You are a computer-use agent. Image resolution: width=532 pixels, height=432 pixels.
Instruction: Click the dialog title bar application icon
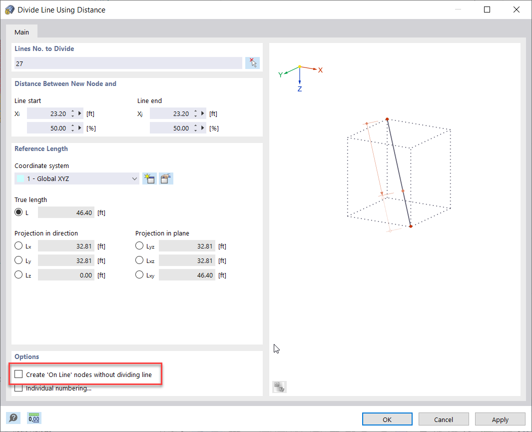(x=9, y=9)
